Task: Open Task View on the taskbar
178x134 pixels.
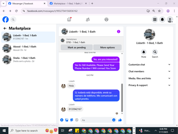Action: click(63, 131)
